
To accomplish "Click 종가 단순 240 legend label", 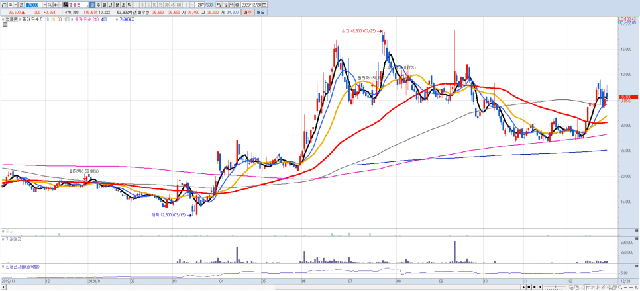I will point(87,19).
